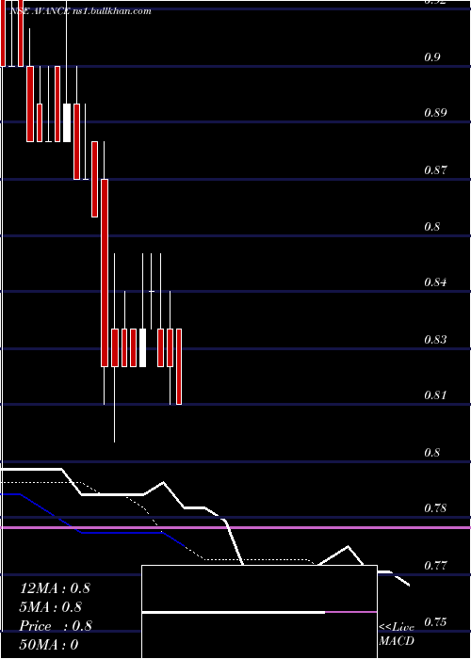The width and height of the screenshot is (471, 659).
Task: Click the 0.81 price axis label
Action: pyautogui.click(x=435, y=395)
